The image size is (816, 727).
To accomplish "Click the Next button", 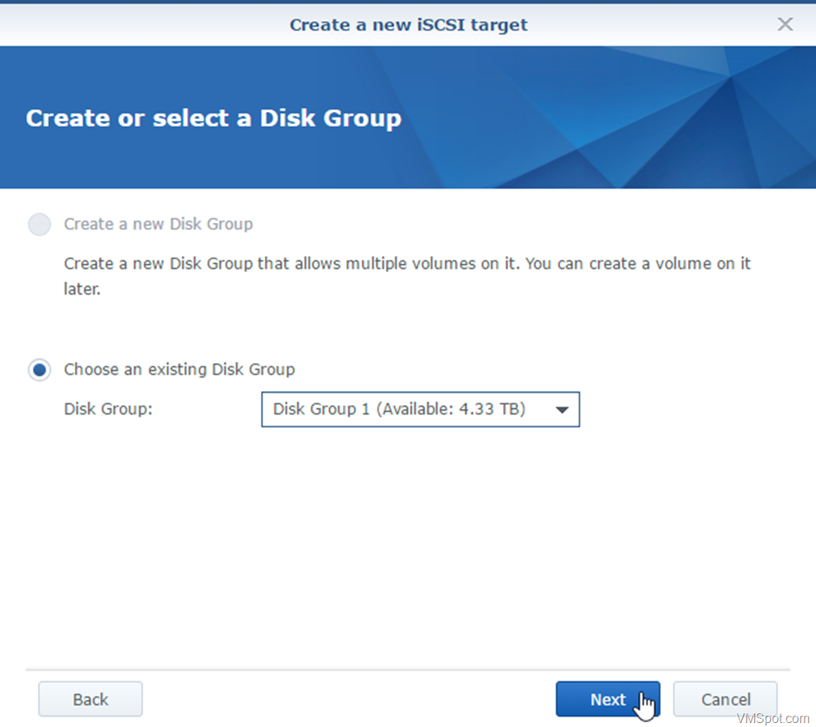I will 608,699.
